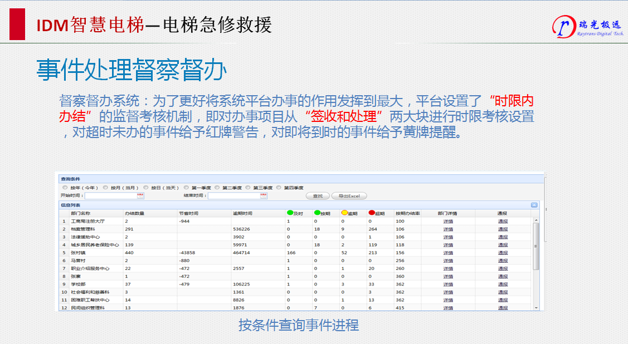Open the start time calendar picker icon
Viewport: 628px width, 344px height.
[140, 196]
